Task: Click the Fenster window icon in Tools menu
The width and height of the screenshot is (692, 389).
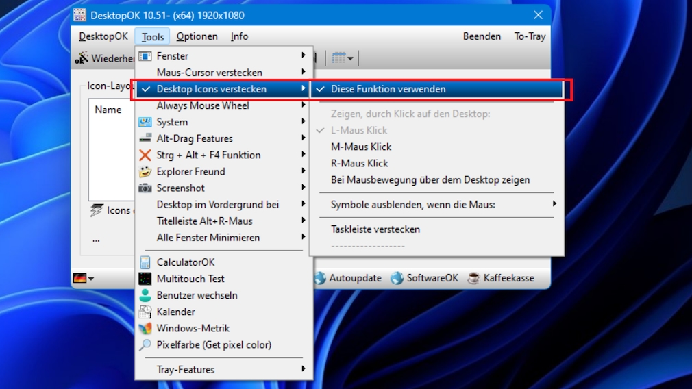Action: pyautogui.click(x=145, y=56)
